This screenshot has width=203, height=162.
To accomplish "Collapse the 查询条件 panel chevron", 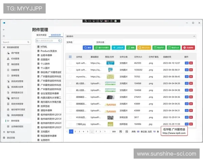I will pyautogui.click(x=194, y=36).
